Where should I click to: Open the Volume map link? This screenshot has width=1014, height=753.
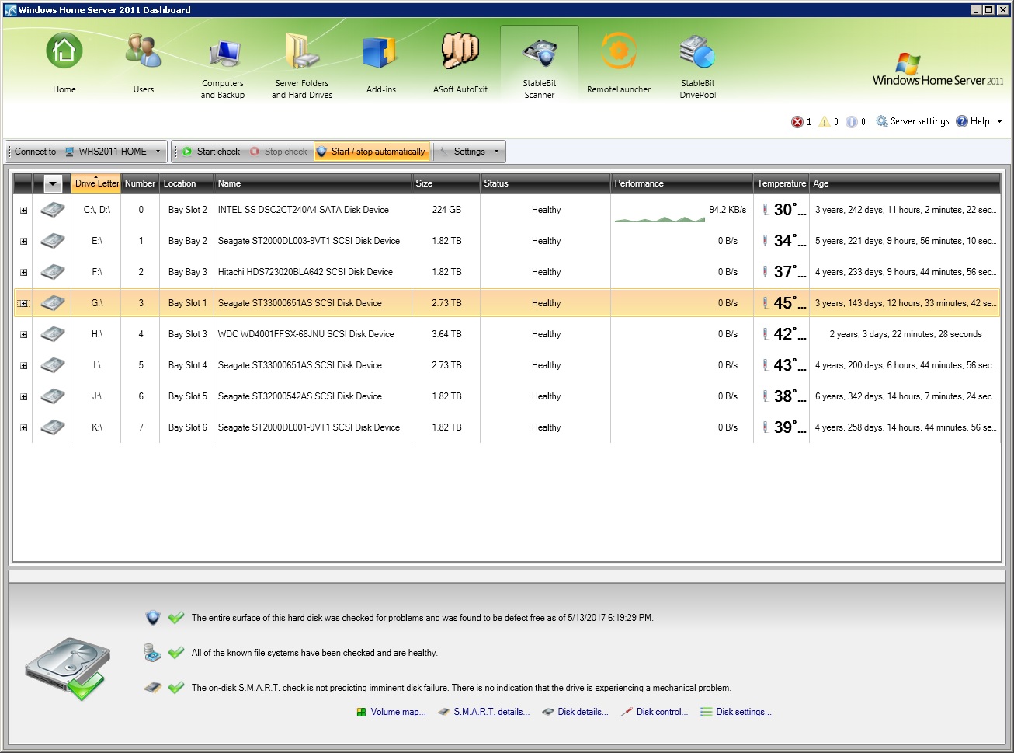(398, 712)
